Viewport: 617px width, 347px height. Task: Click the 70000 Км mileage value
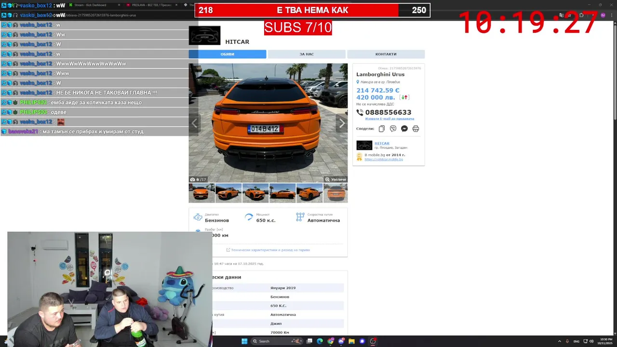coord(280,333)
